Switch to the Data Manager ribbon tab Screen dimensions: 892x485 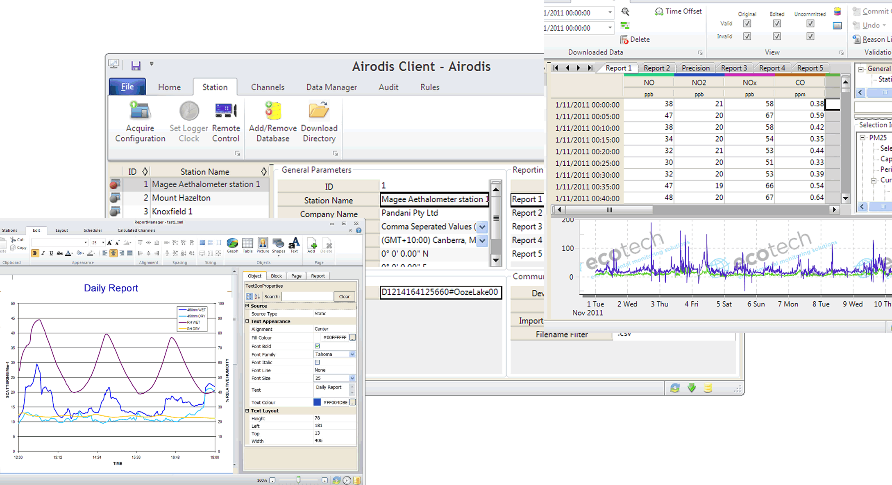point(331,87)
